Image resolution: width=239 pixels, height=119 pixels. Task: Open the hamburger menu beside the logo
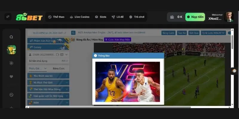[x=8, y=17]
